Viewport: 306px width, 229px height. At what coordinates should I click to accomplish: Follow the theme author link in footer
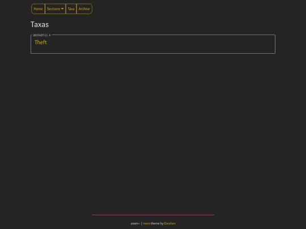(170, 223)
